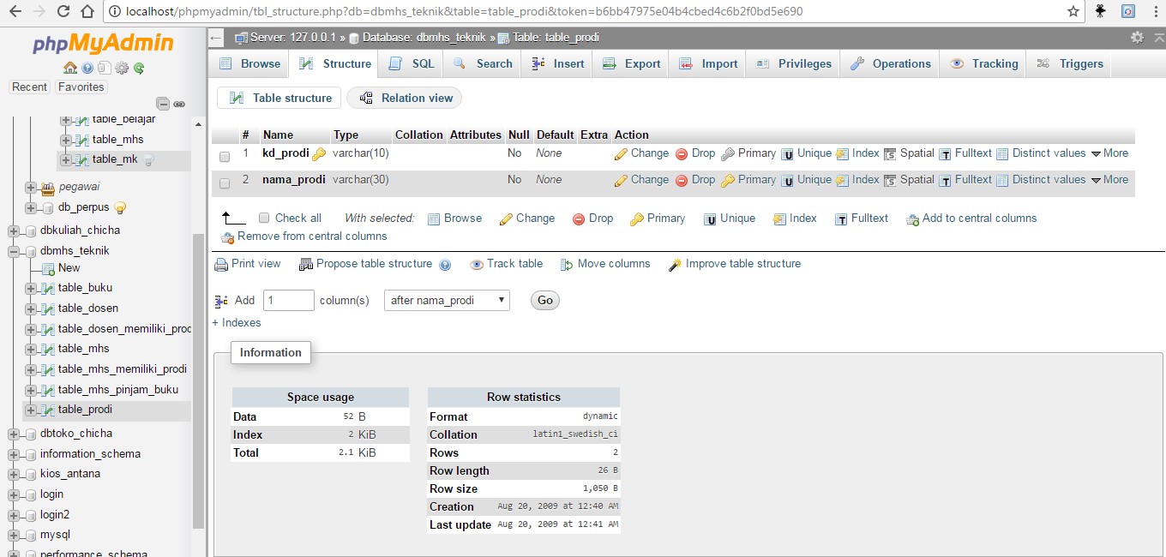Open the page settings gear icon
Screen dimensions: 1166x557
pyautogui.click(x=1137, y=38)
